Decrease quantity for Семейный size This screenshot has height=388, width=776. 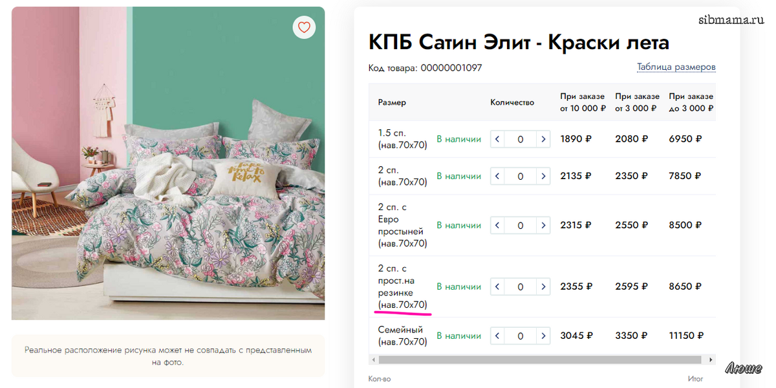pos(497,336)
